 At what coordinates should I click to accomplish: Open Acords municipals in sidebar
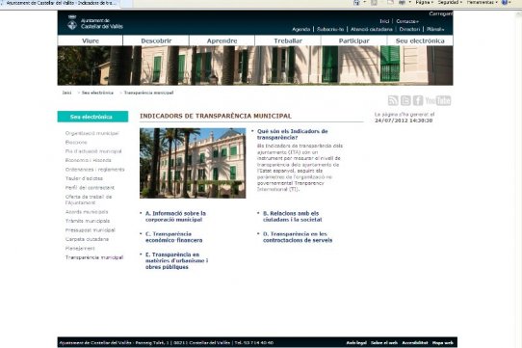[87, 212]
